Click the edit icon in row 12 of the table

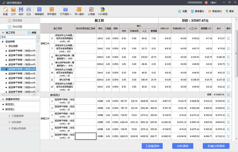pos(228,87)
